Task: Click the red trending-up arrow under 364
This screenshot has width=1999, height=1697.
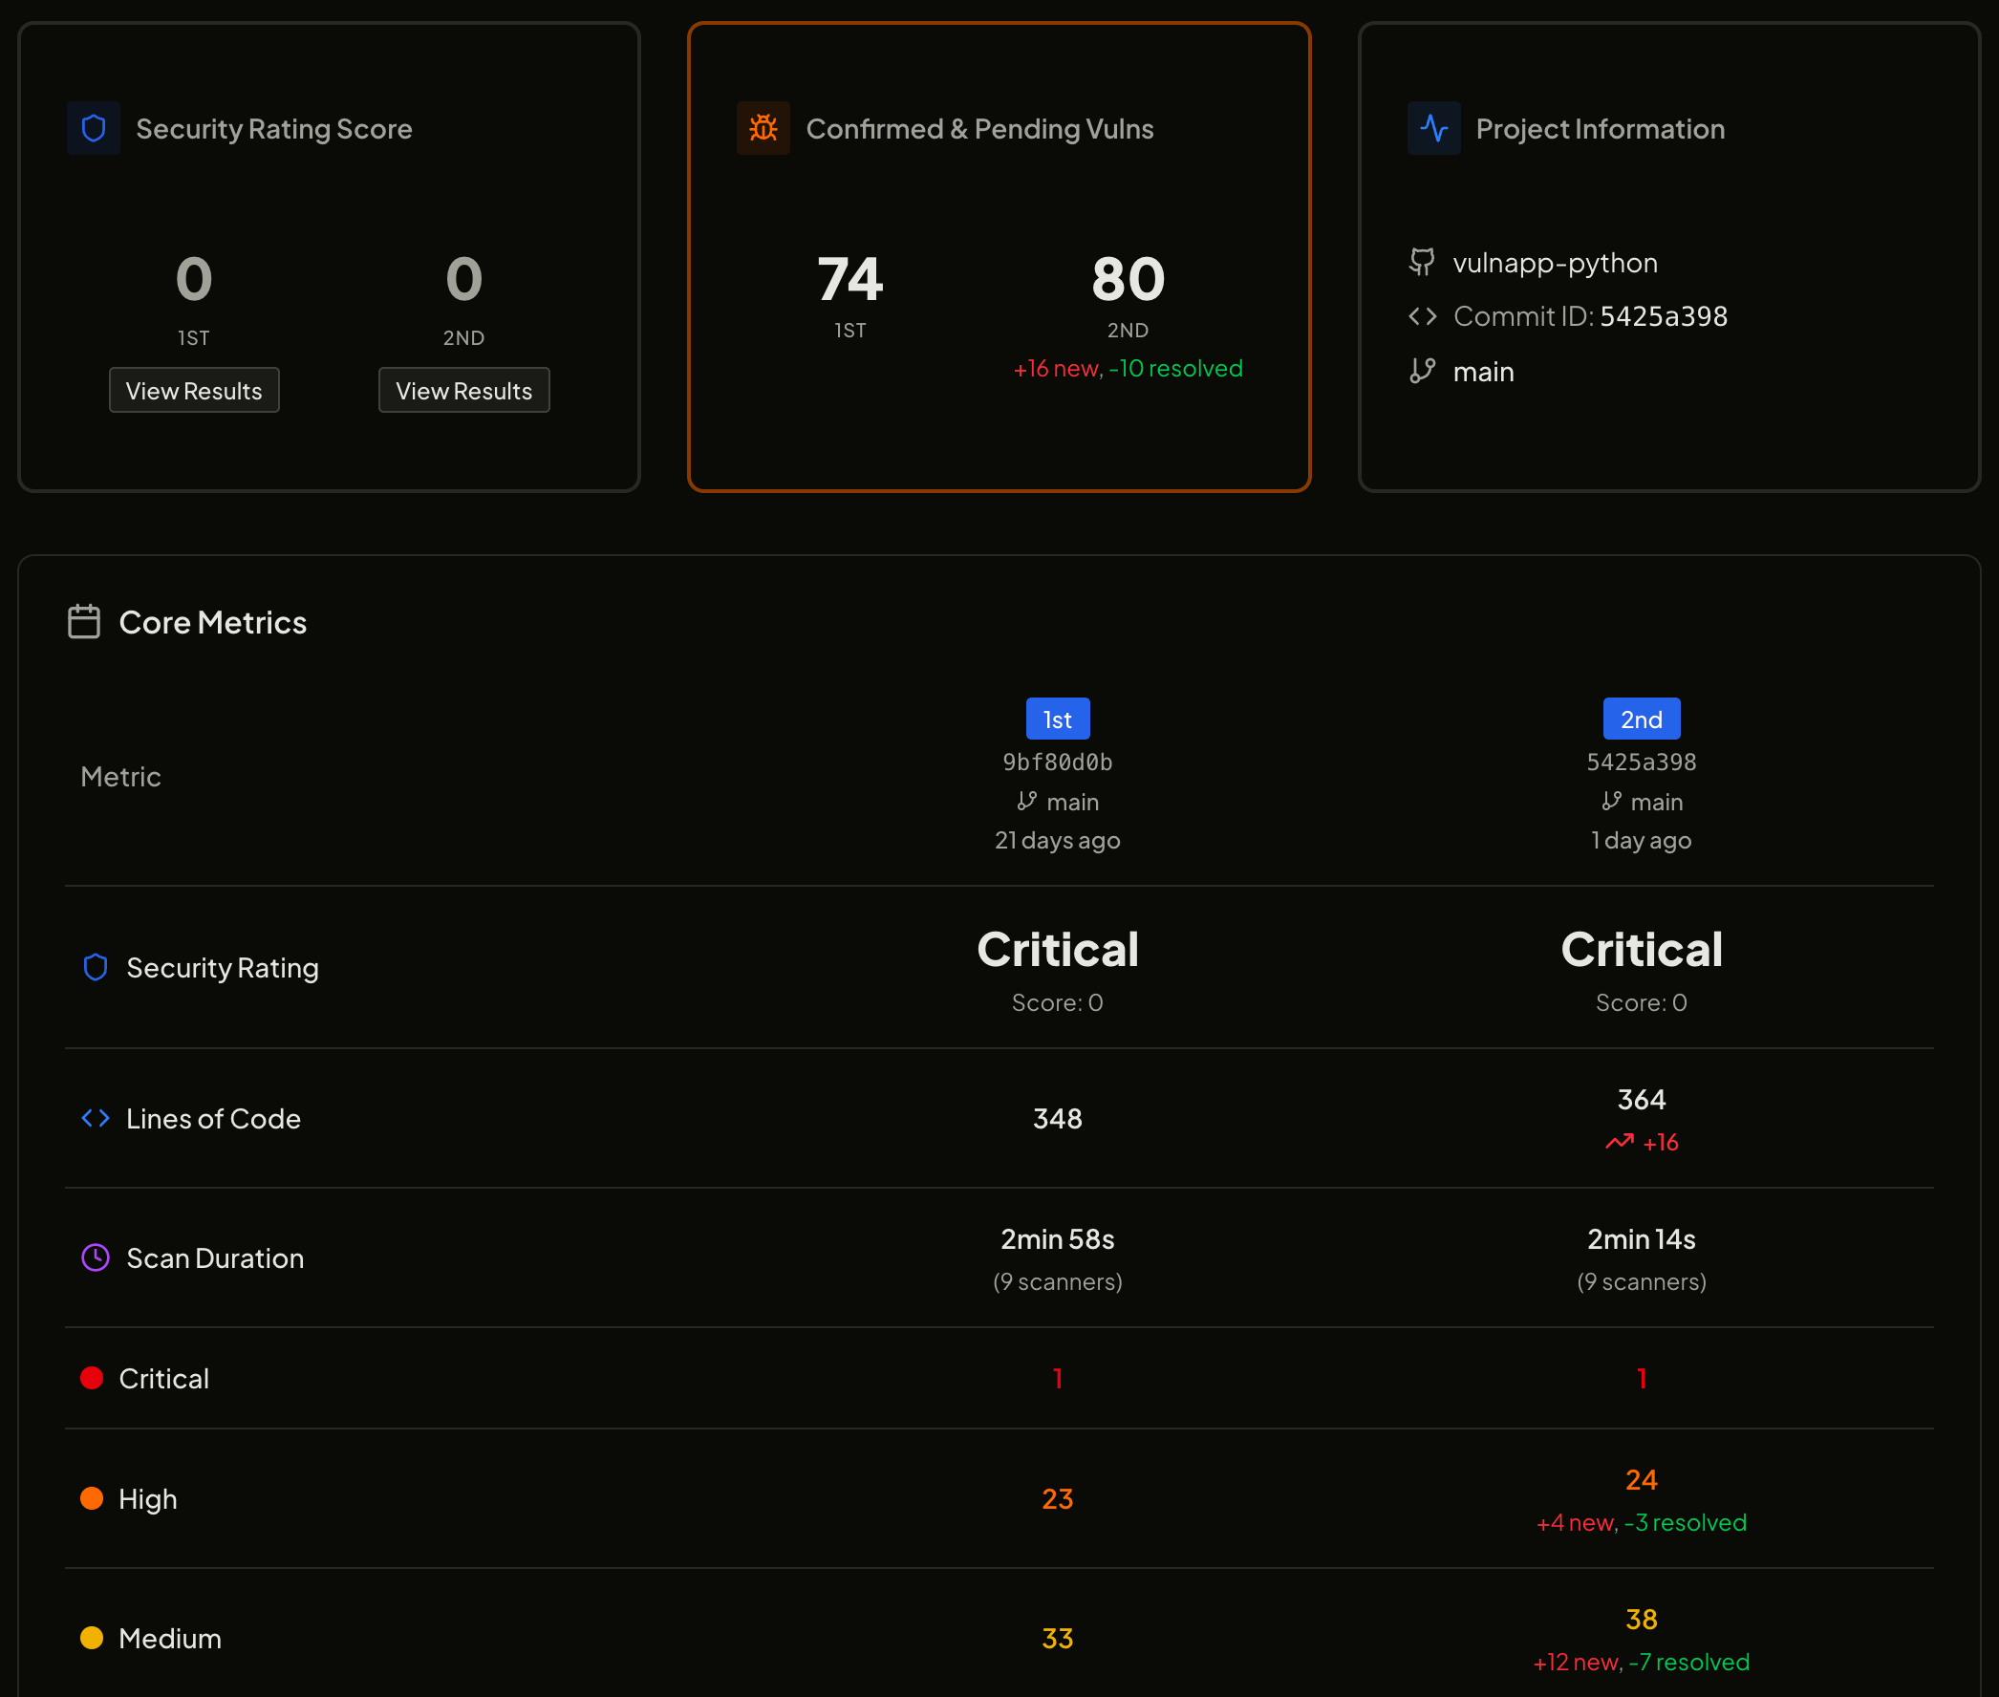Action: click(x=1619, y=1142)
